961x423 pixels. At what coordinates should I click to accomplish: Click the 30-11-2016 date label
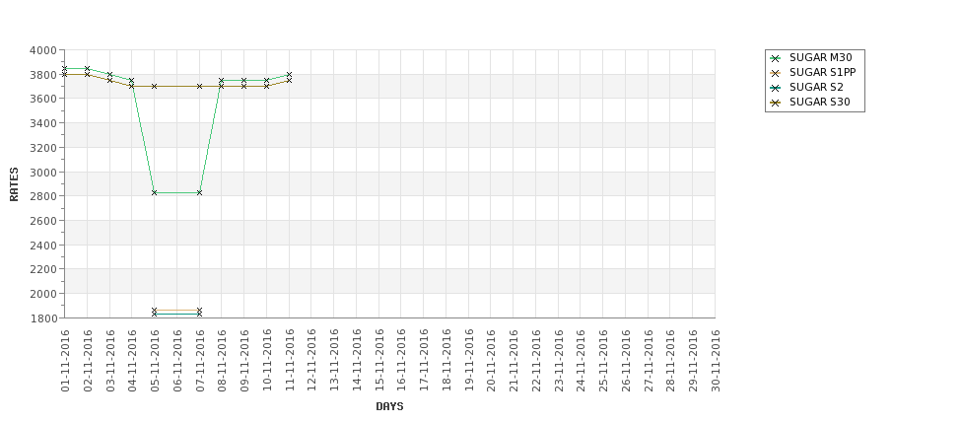click(x=716, y=361)
